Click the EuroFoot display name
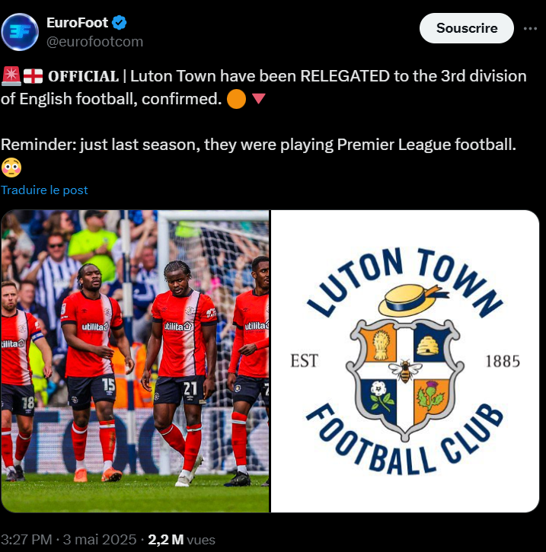The height and width of the screenshot is (552, 546). point(77,23)
